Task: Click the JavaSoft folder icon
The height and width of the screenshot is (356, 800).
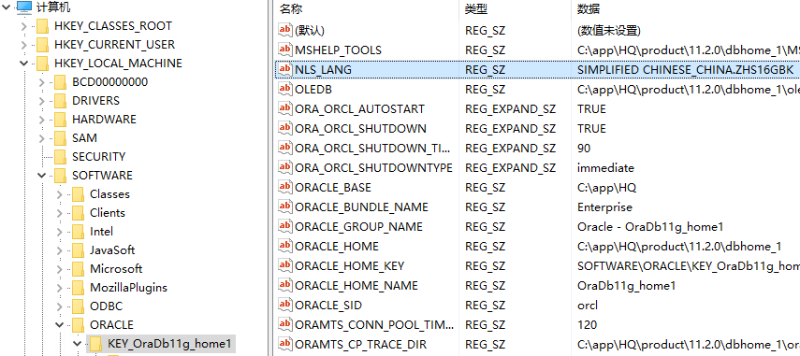Action: [x=78, y=250]
